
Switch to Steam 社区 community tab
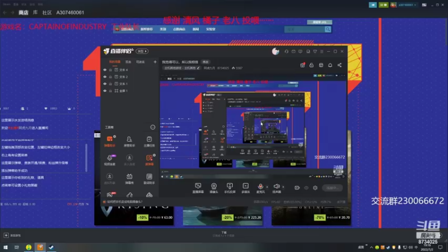[x=47, y=12]
